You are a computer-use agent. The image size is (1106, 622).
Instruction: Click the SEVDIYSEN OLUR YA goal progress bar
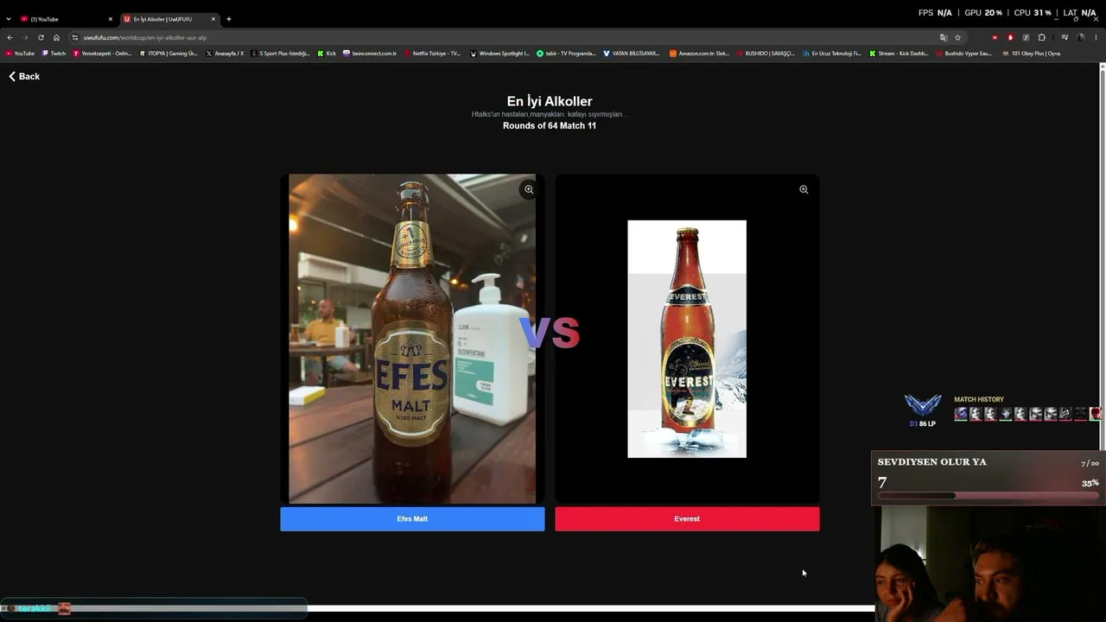click(988, 496)
